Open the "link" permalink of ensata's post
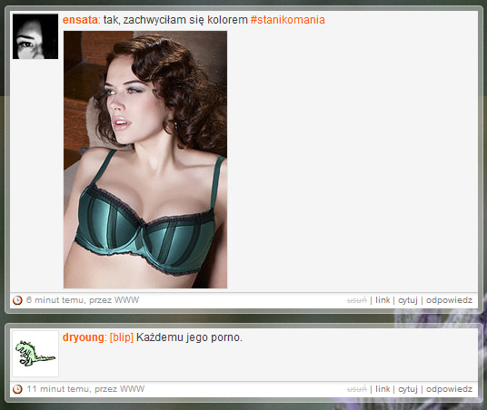This screenshot has width=487, height=410. [x=383, y=300]
